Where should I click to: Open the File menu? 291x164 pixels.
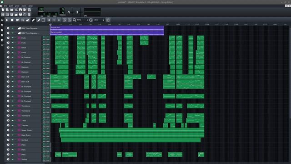click(x=5, y=6)
